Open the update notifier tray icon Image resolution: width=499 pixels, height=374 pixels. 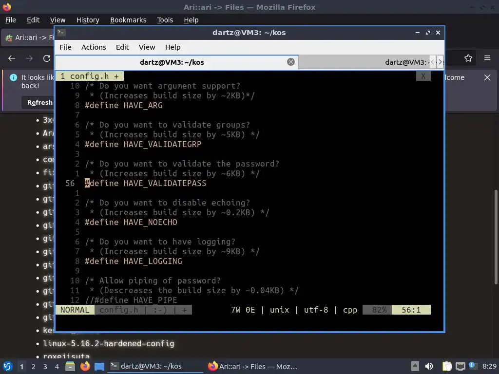[x=473, y=366]
